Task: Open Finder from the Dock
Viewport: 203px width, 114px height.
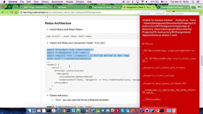Action: click(x=29, y=111)
